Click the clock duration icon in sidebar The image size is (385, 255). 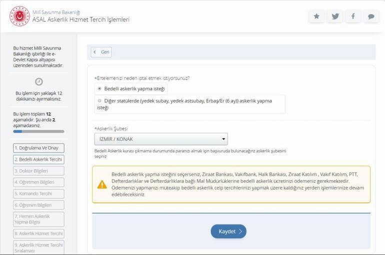38,82
